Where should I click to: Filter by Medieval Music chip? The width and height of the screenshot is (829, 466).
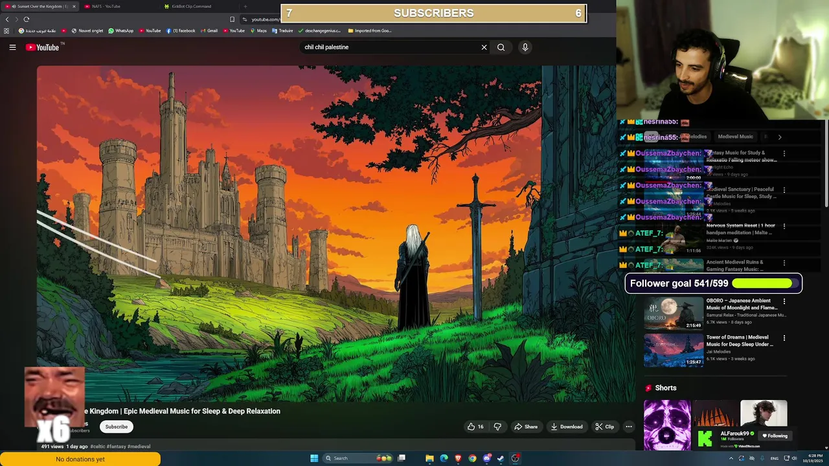pyautogui.click(x=735, y=137)
